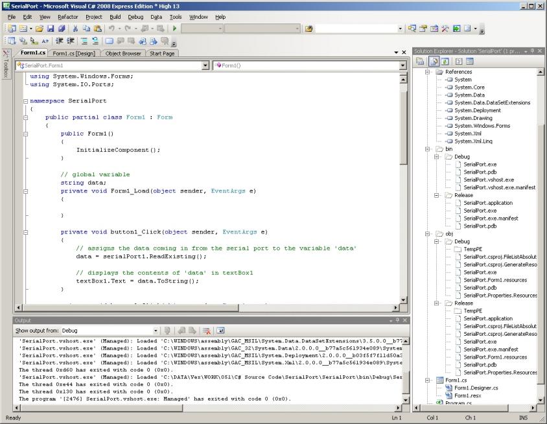This screenshot has height=424, width=547.
Task: Open the Refactor menu
Action: click(67, 16)
